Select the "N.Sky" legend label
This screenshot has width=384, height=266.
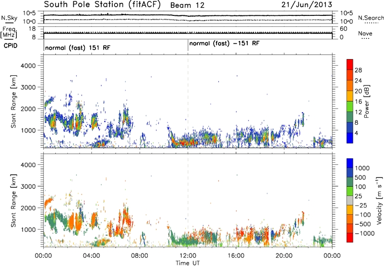point(9,18)
